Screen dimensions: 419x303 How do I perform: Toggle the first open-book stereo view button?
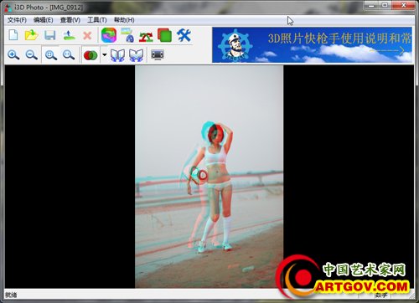[117, 55]
